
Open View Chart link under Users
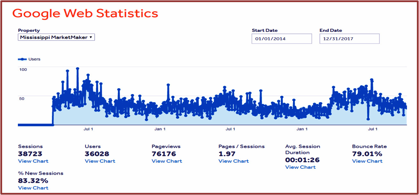click(x=100, y=161)
